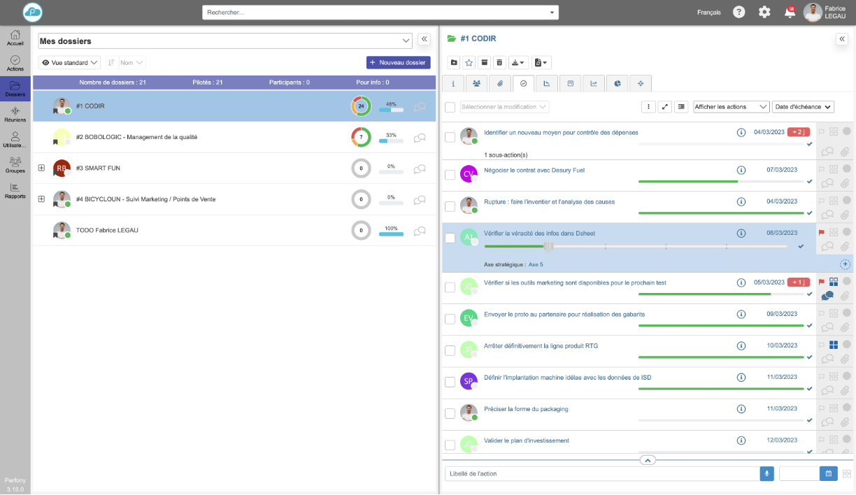Screen dimensions: 856x495
Task: Tick checkbox for Négocier le contrat avec Desury Fuel
Action: (450, 175)
